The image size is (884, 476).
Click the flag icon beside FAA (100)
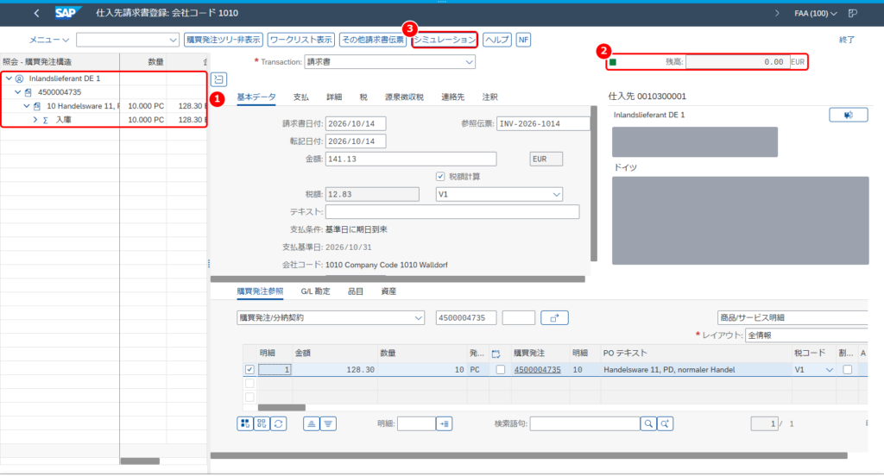(x=853, y=13)
